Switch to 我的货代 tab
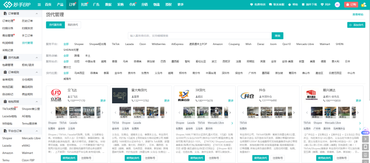Screen dimensions: 370x163 [73, 25]
